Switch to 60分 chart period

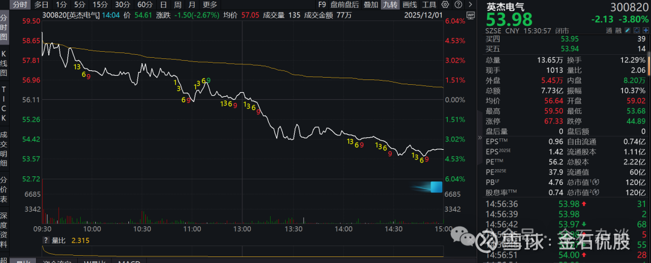click(x=145, y=5)
